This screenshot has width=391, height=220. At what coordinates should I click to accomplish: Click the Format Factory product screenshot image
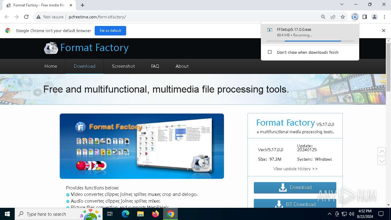142,146
